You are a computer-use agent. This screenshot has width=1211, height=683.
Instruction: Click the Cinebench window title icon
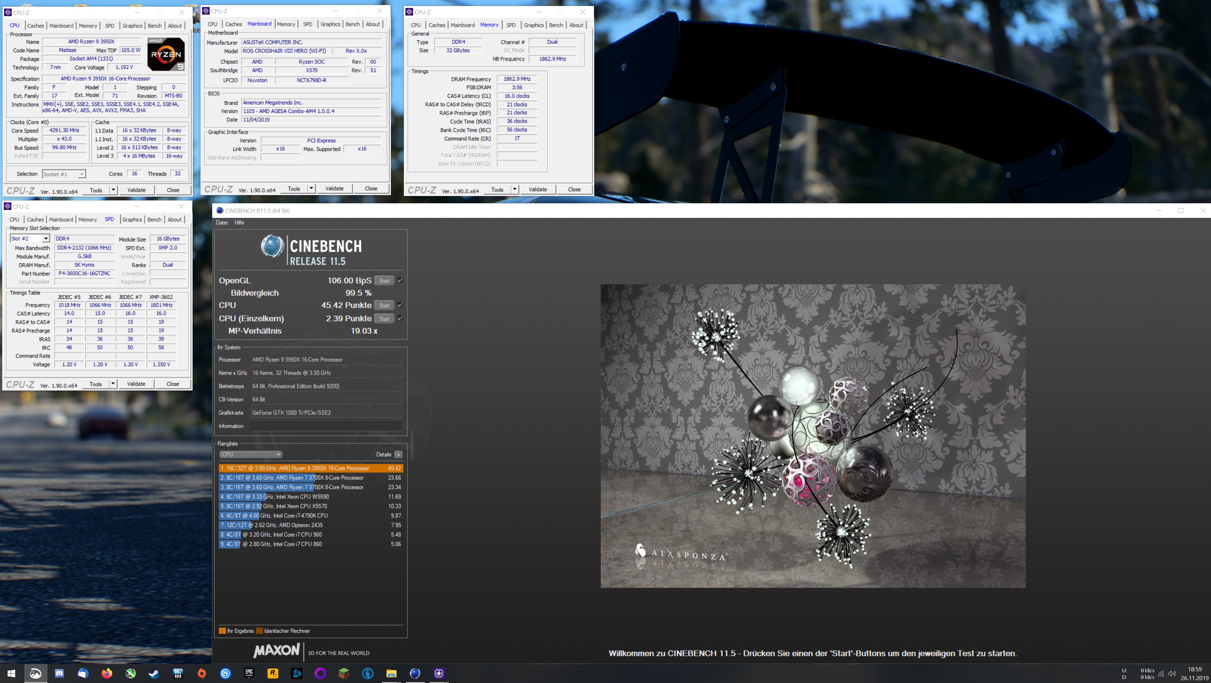click(219, 211)
